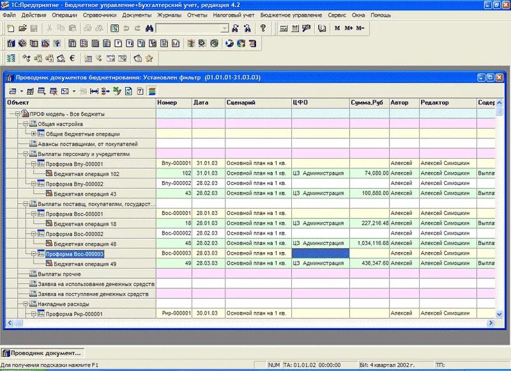
Task: Click vertical scrollbar down arrow
Action: 499,314
